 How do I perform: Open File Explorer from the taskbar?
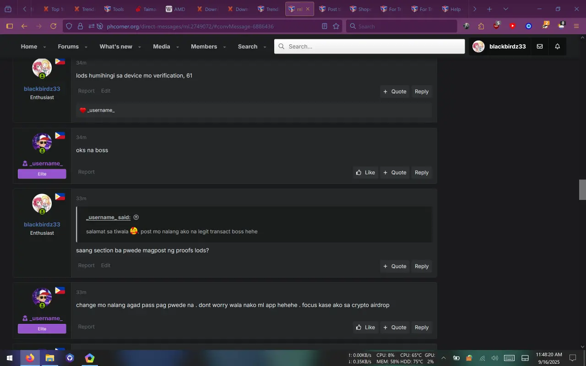click(50, 358)
